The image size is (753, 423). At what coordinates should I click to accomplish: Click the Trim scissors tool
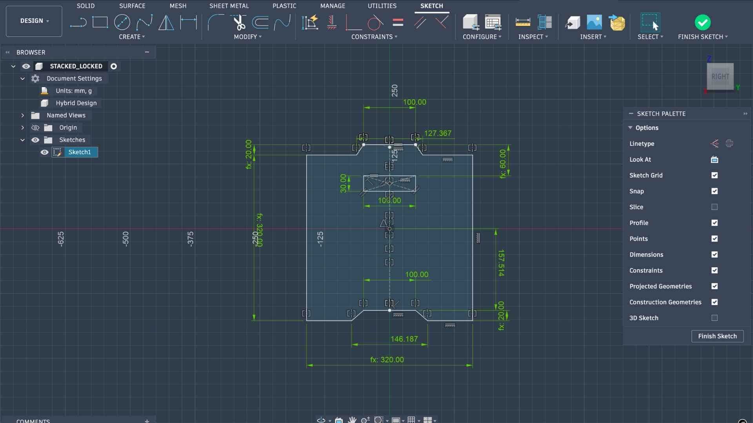click(239, 22)
